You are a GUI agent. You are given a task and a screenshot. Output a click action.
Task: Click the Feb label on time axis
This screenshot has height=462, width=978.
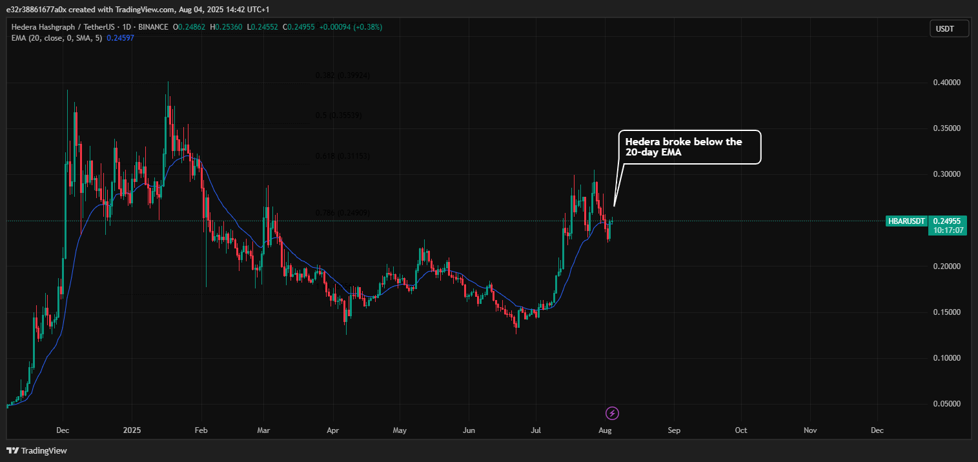point(201,430)
